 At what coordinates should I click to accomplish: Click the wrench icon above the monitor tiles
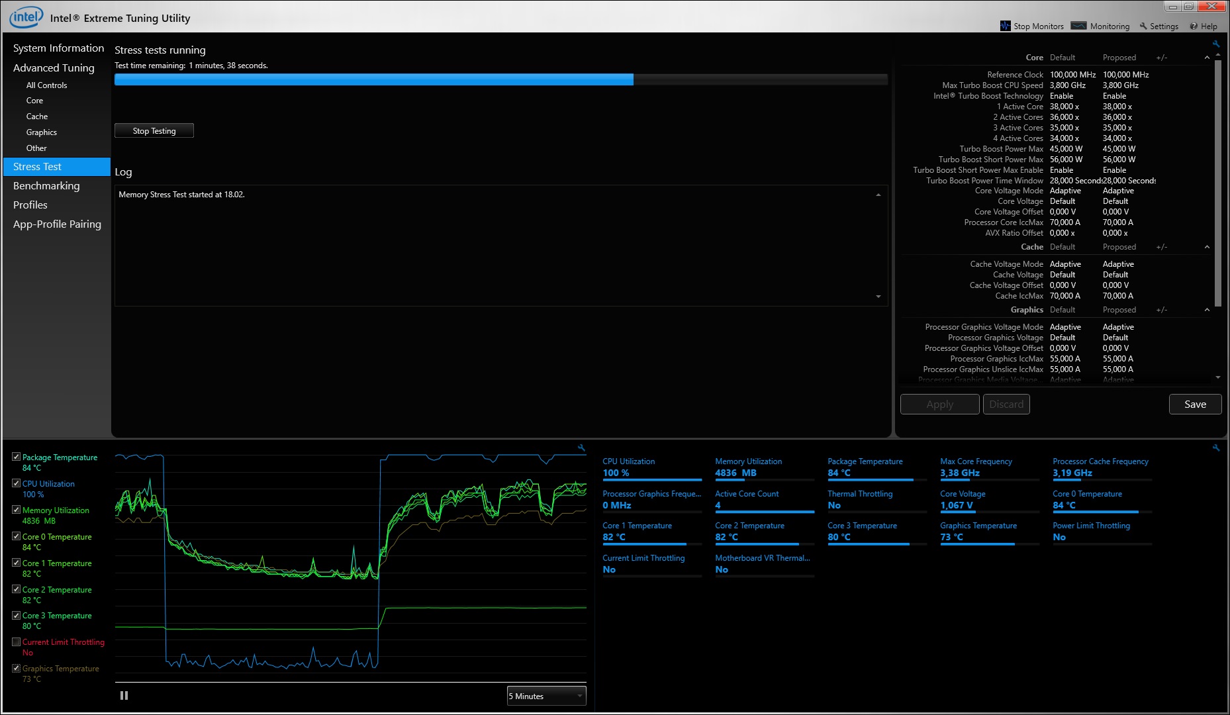[1216, 448]
